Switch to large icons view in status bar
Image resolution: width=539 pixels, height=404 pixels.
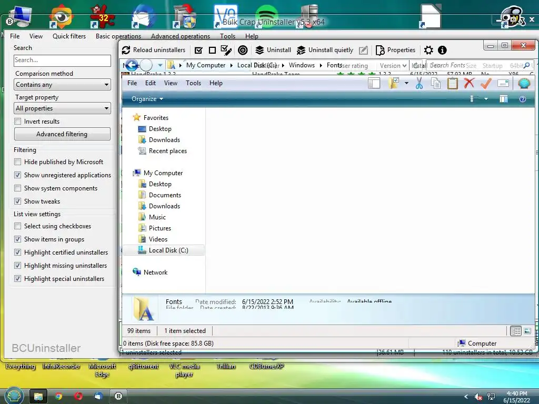point(527,331)
